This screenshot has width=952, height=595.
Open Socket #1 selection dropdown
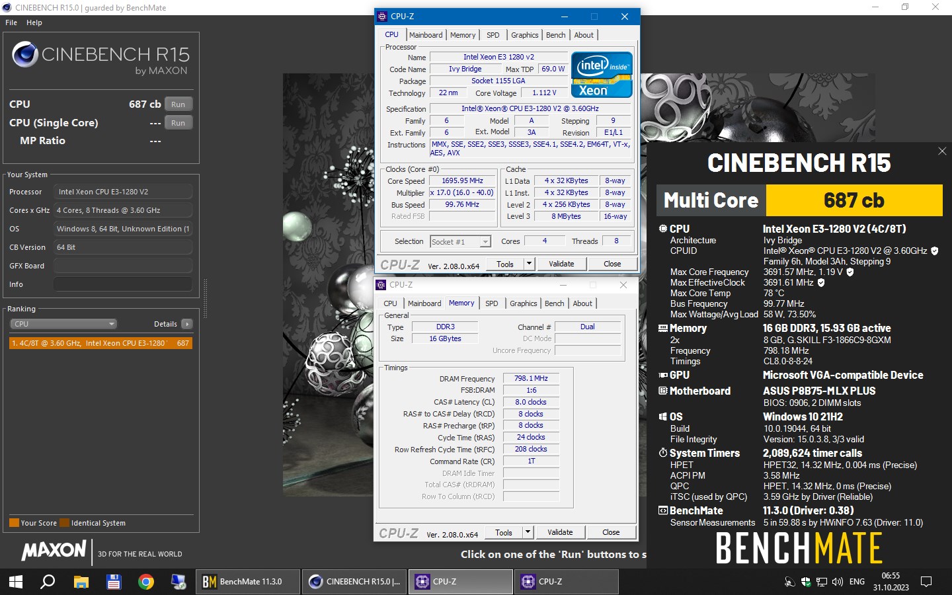[x=460, y=241]
